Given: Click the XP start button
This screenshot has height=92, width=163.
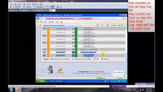Looking at the screenshot, I should 41,81.
